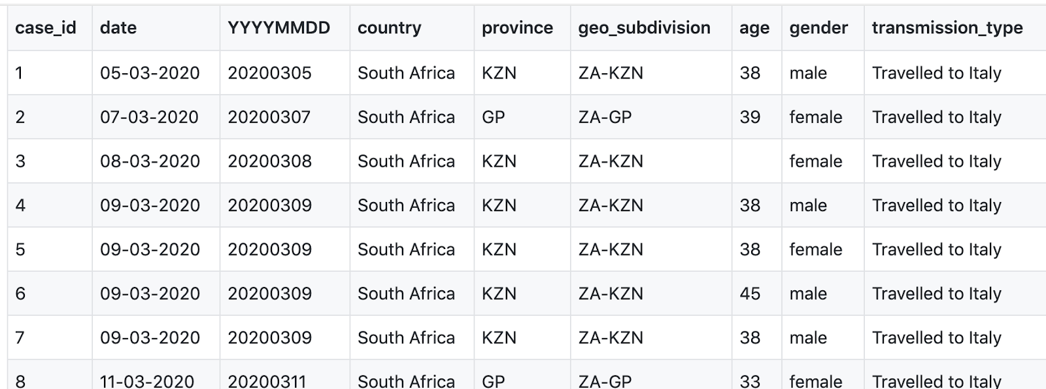1046x389 pixels.
Task: Click the country column header
Action: pyautogui.click(x=389, y=28)
